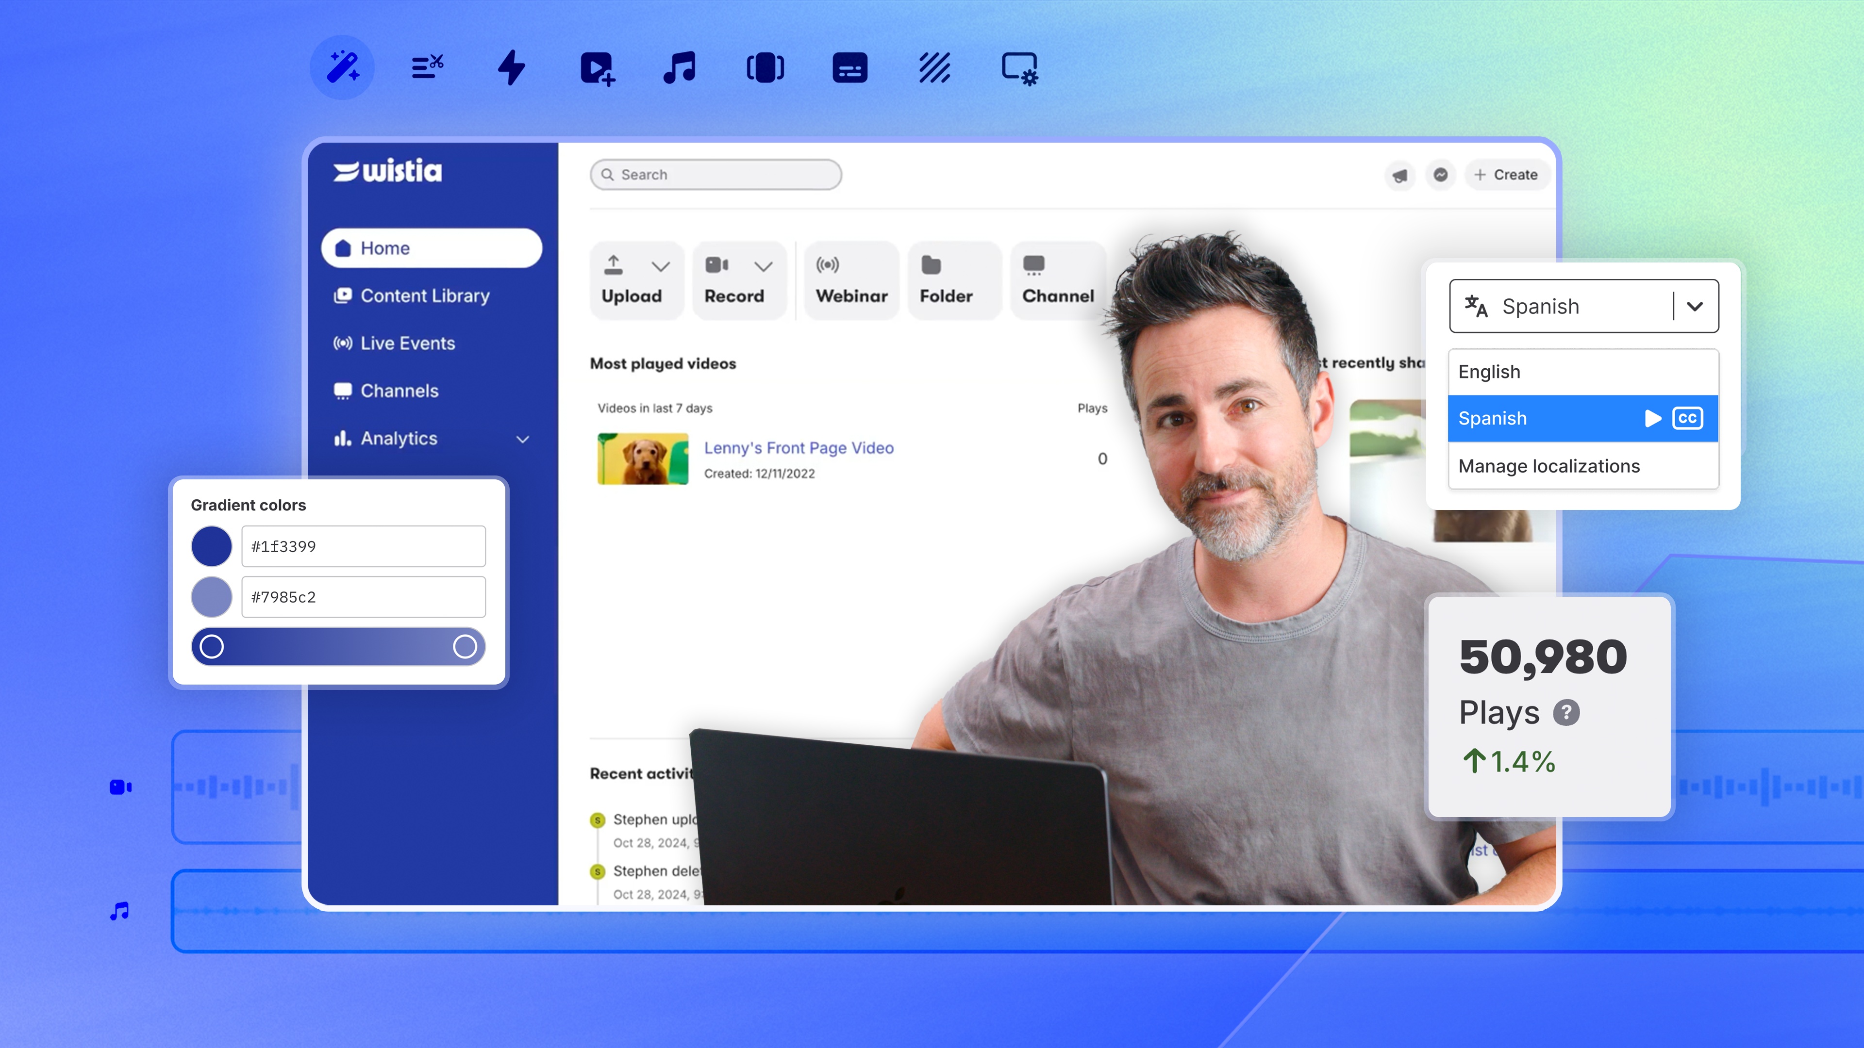The width and height of the screenshot is (1864, 1048).
Task: Expand the Analytics sidebar section
Action: (x=522, y=439)
